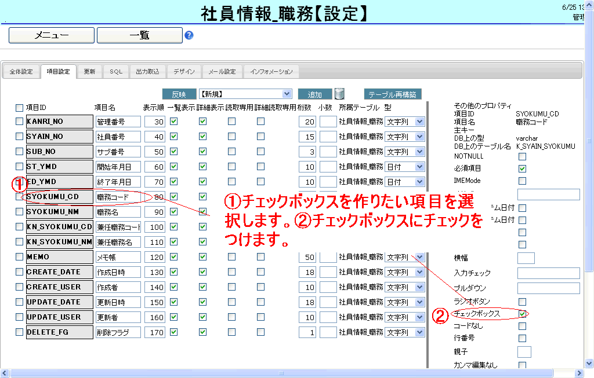Enable the NOTNULL checkbox

tap(522, 156)
